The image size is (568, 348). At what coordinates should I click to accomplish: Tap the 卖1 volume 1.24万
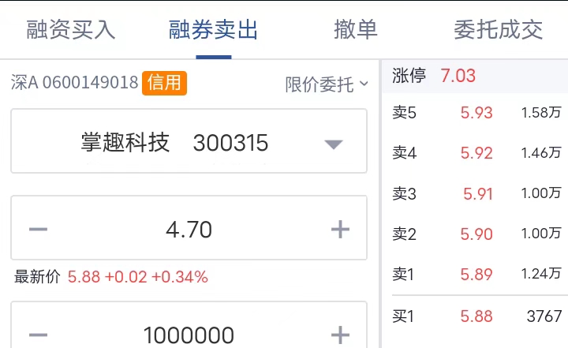click(x=541, y=274)
